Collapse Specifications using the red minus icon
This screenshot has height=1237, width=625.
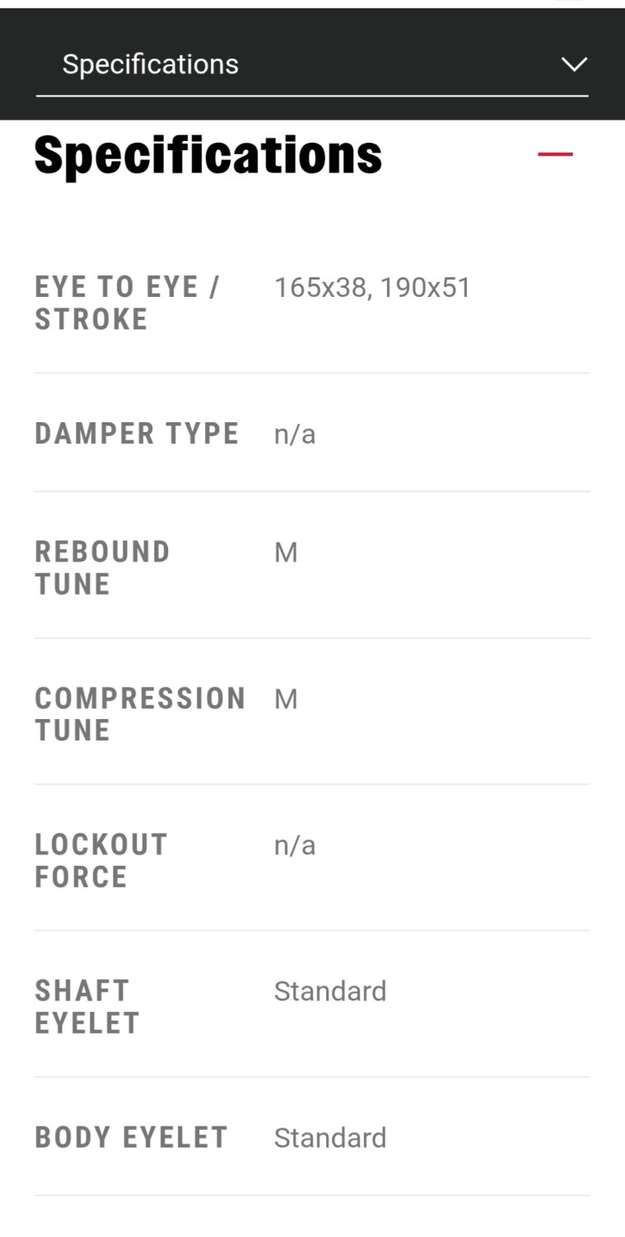tap(555, 154)
